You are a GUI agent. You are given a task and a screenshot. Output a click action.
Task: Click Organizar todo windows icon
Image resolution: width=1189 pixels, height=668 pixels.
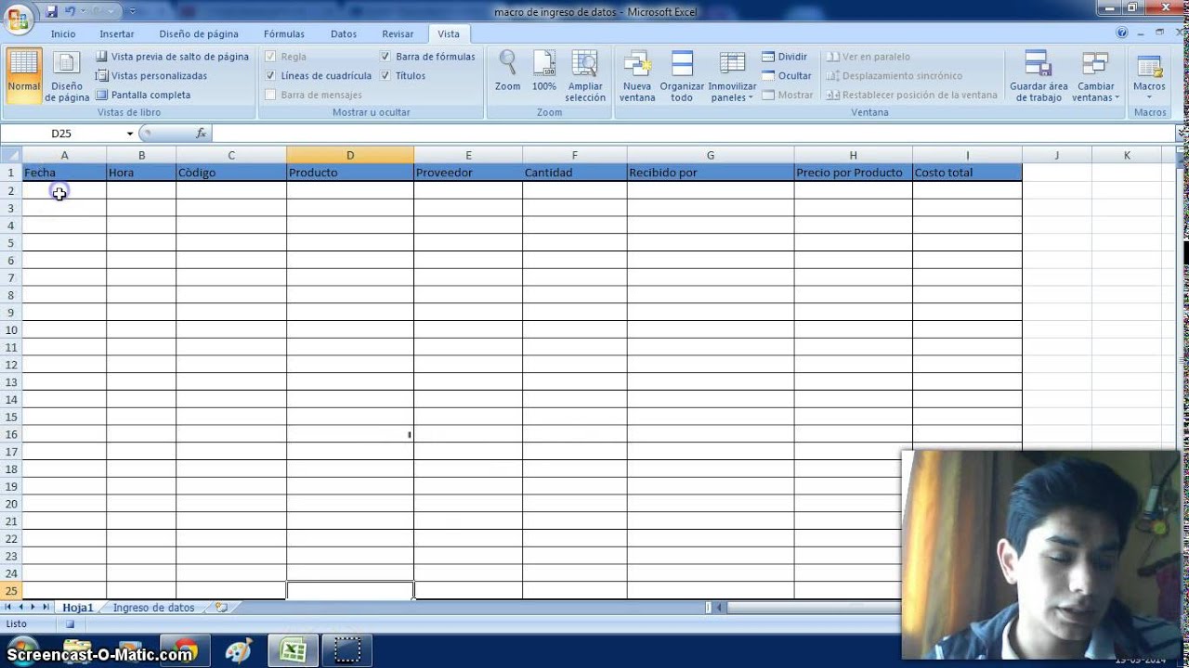coord(682,76)
